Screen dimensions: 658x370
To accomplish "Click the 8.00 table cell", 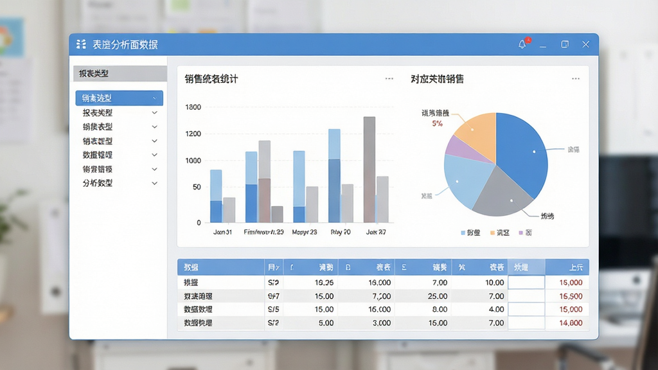I will (x=440, y=310).
